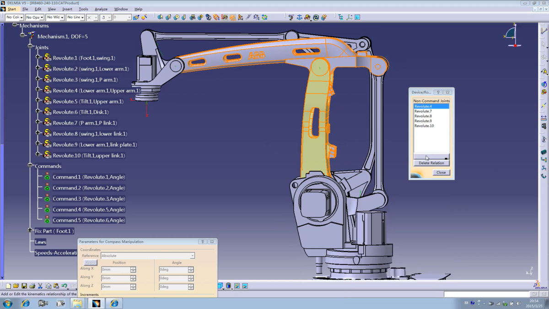
Task: Click the 20:54 clock in the system tray
Action: [x=534, y=301]
